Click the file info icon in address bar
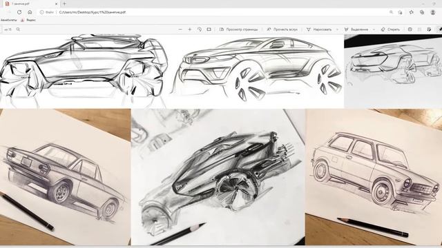442x248 pixels. 41,12
